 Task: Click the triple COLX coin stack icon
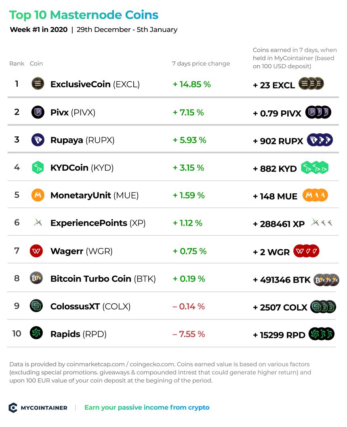tap(323, 307)
